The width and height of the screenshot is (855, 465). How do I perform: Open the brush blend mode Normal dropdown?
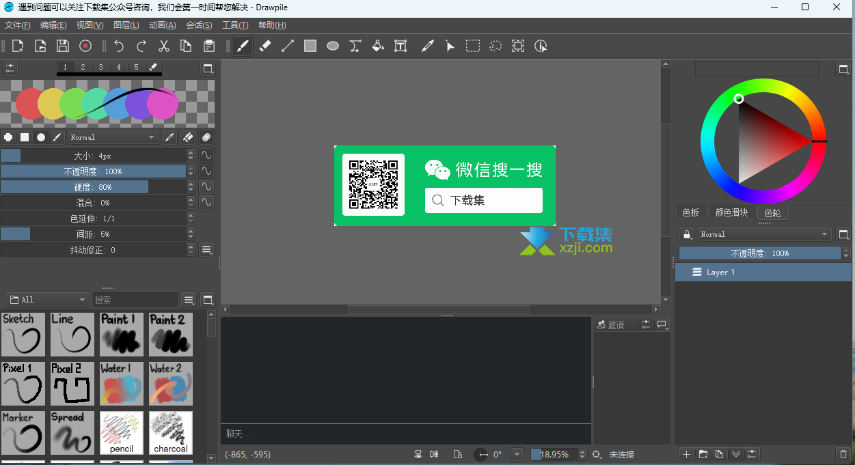[x=113, y=137]
